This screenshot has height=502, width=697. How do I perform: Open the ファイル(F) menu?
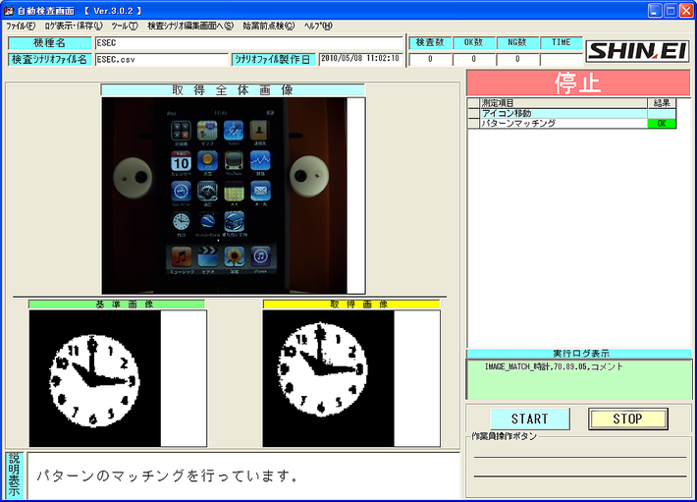click(x=21, y=26)
